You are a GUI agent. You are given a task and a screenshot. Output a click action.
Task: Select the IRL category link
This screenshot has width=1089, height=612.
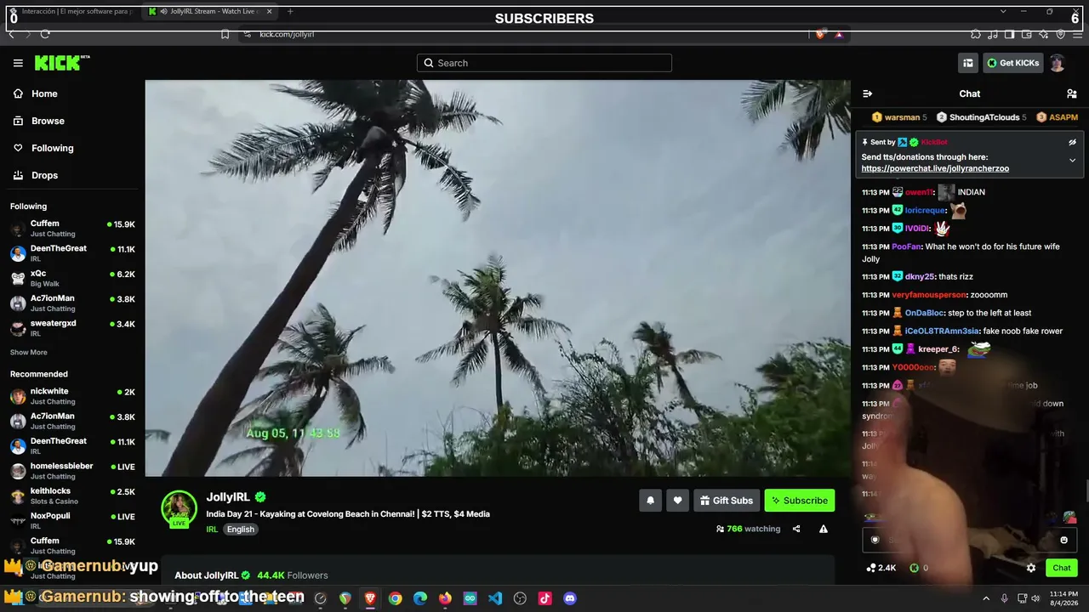coord(212,530)
